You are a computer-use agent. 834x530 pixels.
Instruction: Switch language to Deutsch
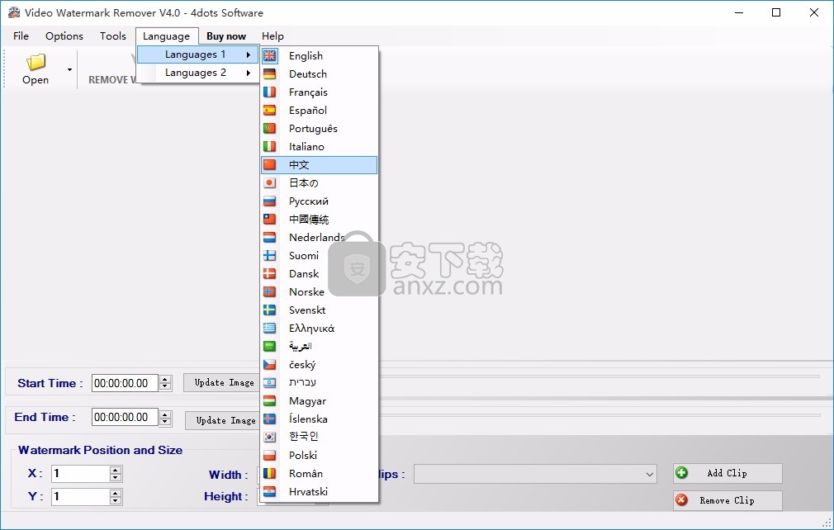[x=319, y=74]
